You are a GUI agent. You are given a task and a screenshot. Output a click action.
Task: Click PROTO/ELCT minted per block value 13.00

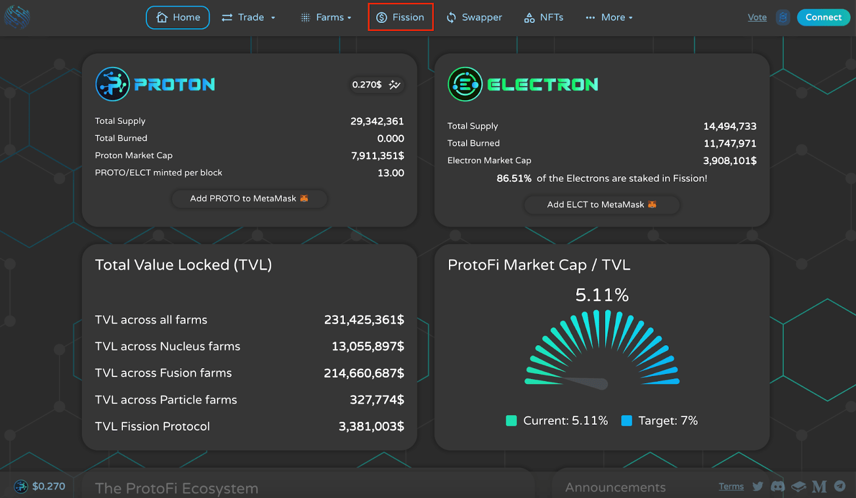tap(391, 173)
